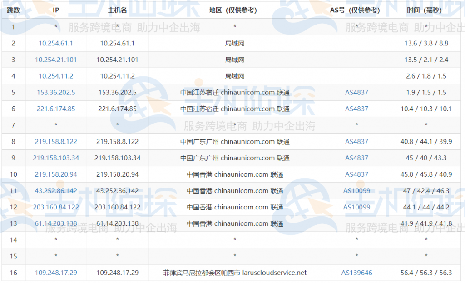The width and height of the screenshot is (465, 283).
Task: Select hostname cell 109.248.17.29
Action: (x=118, y=273)
